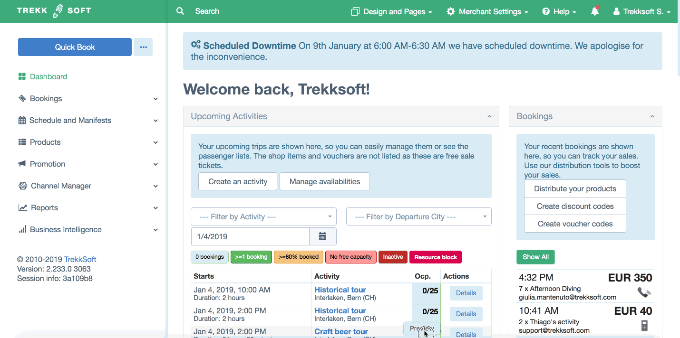Screen dimensions: 680x338
Task: Click the Design and Pages icon
Action: [x=355, y=11]
